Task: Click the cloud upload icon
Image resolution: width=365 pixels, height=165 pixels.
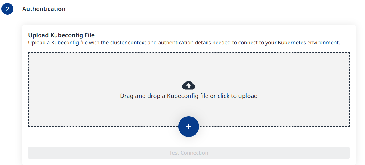Action: click(x=189, y=85)
